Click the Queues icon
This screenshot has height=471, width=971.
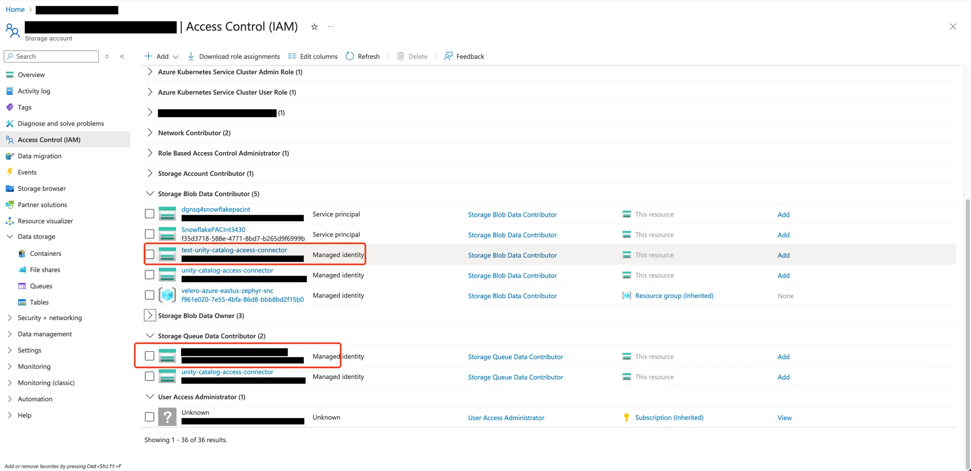(x=22, y=286)
